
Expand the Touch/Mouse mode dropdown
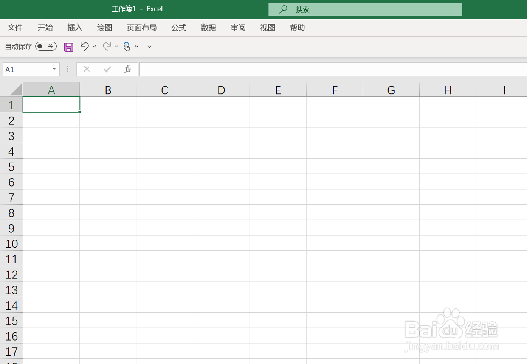click(x=136, y=47)
